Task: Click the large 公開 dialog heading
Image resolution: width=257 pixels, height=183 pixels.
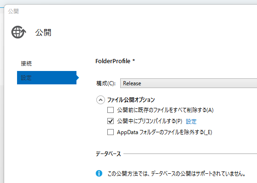Action: point(43,32)
